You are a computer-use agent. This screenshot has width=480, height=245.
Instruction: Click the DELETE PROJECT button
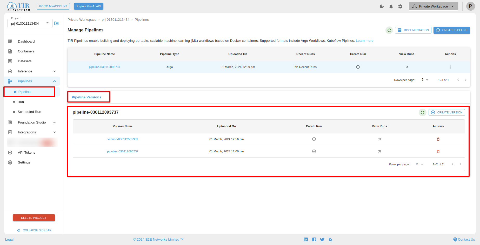(x=34, y=218)
